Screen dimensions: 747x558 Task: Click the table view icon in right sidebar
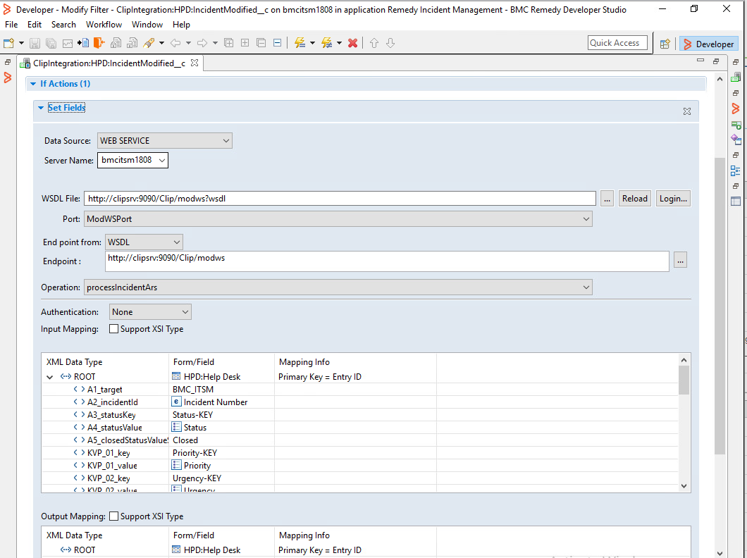(x=736, y=201)
